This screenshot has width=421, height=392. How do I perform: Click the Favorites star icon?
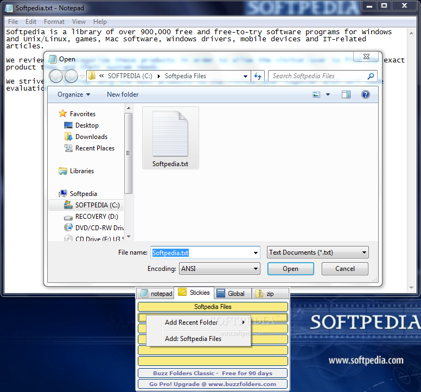[x=62, y=113]
